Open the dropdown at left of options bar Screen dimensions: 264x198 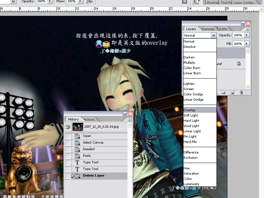point(13,2)
